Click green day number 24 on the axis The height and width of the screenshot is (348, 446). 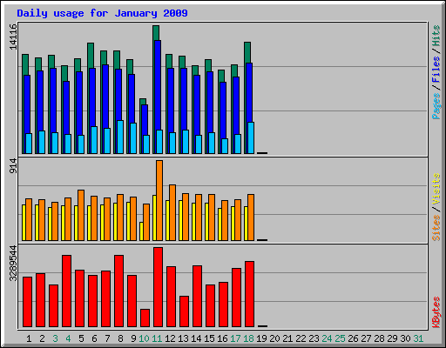327,338
